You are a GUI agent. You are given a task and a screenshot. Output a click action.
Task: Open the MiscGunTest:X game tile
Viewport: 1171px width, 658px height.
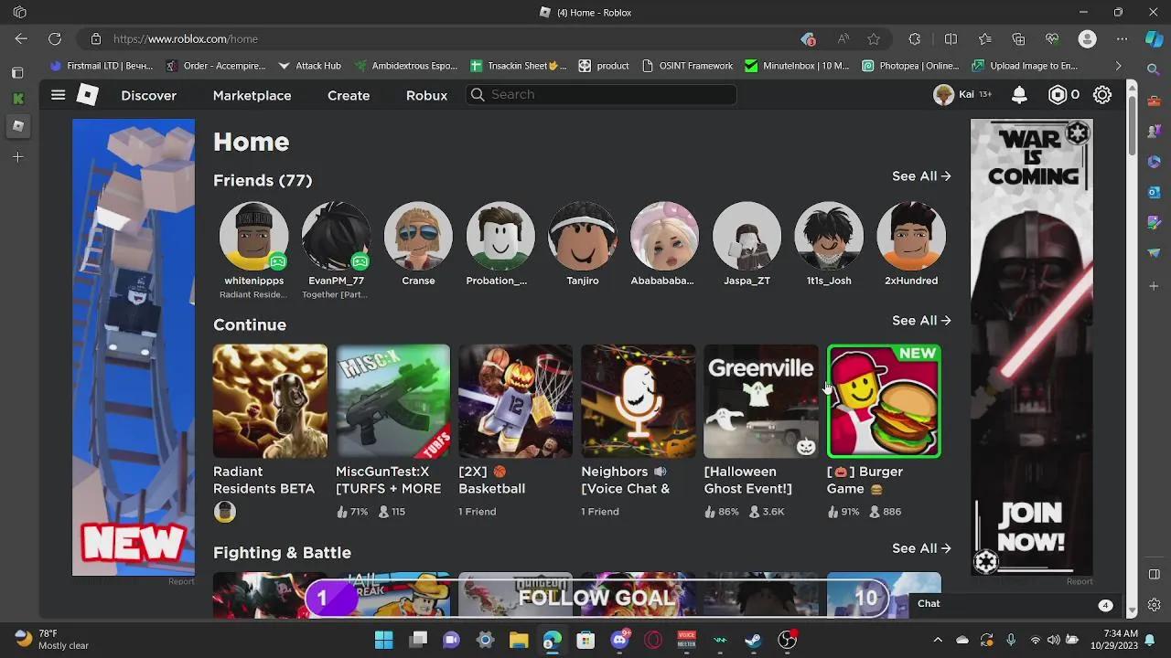pyautogui.click(x=392, y=401)
